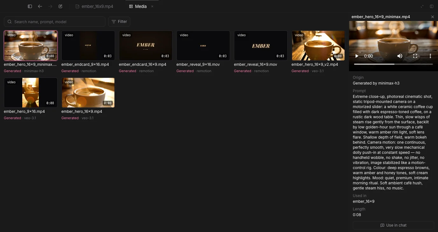This screenshot has width=438, height=232.
Task: Toggle the left sidebar panel icon
Action: click(x=30, y=6)
